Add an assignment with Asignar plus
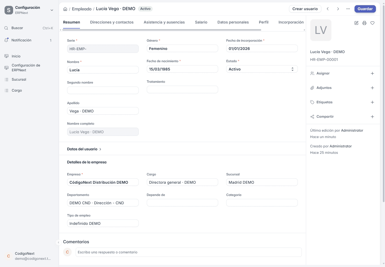This screenshot has height=267, width=385. [x=372, y=73]
